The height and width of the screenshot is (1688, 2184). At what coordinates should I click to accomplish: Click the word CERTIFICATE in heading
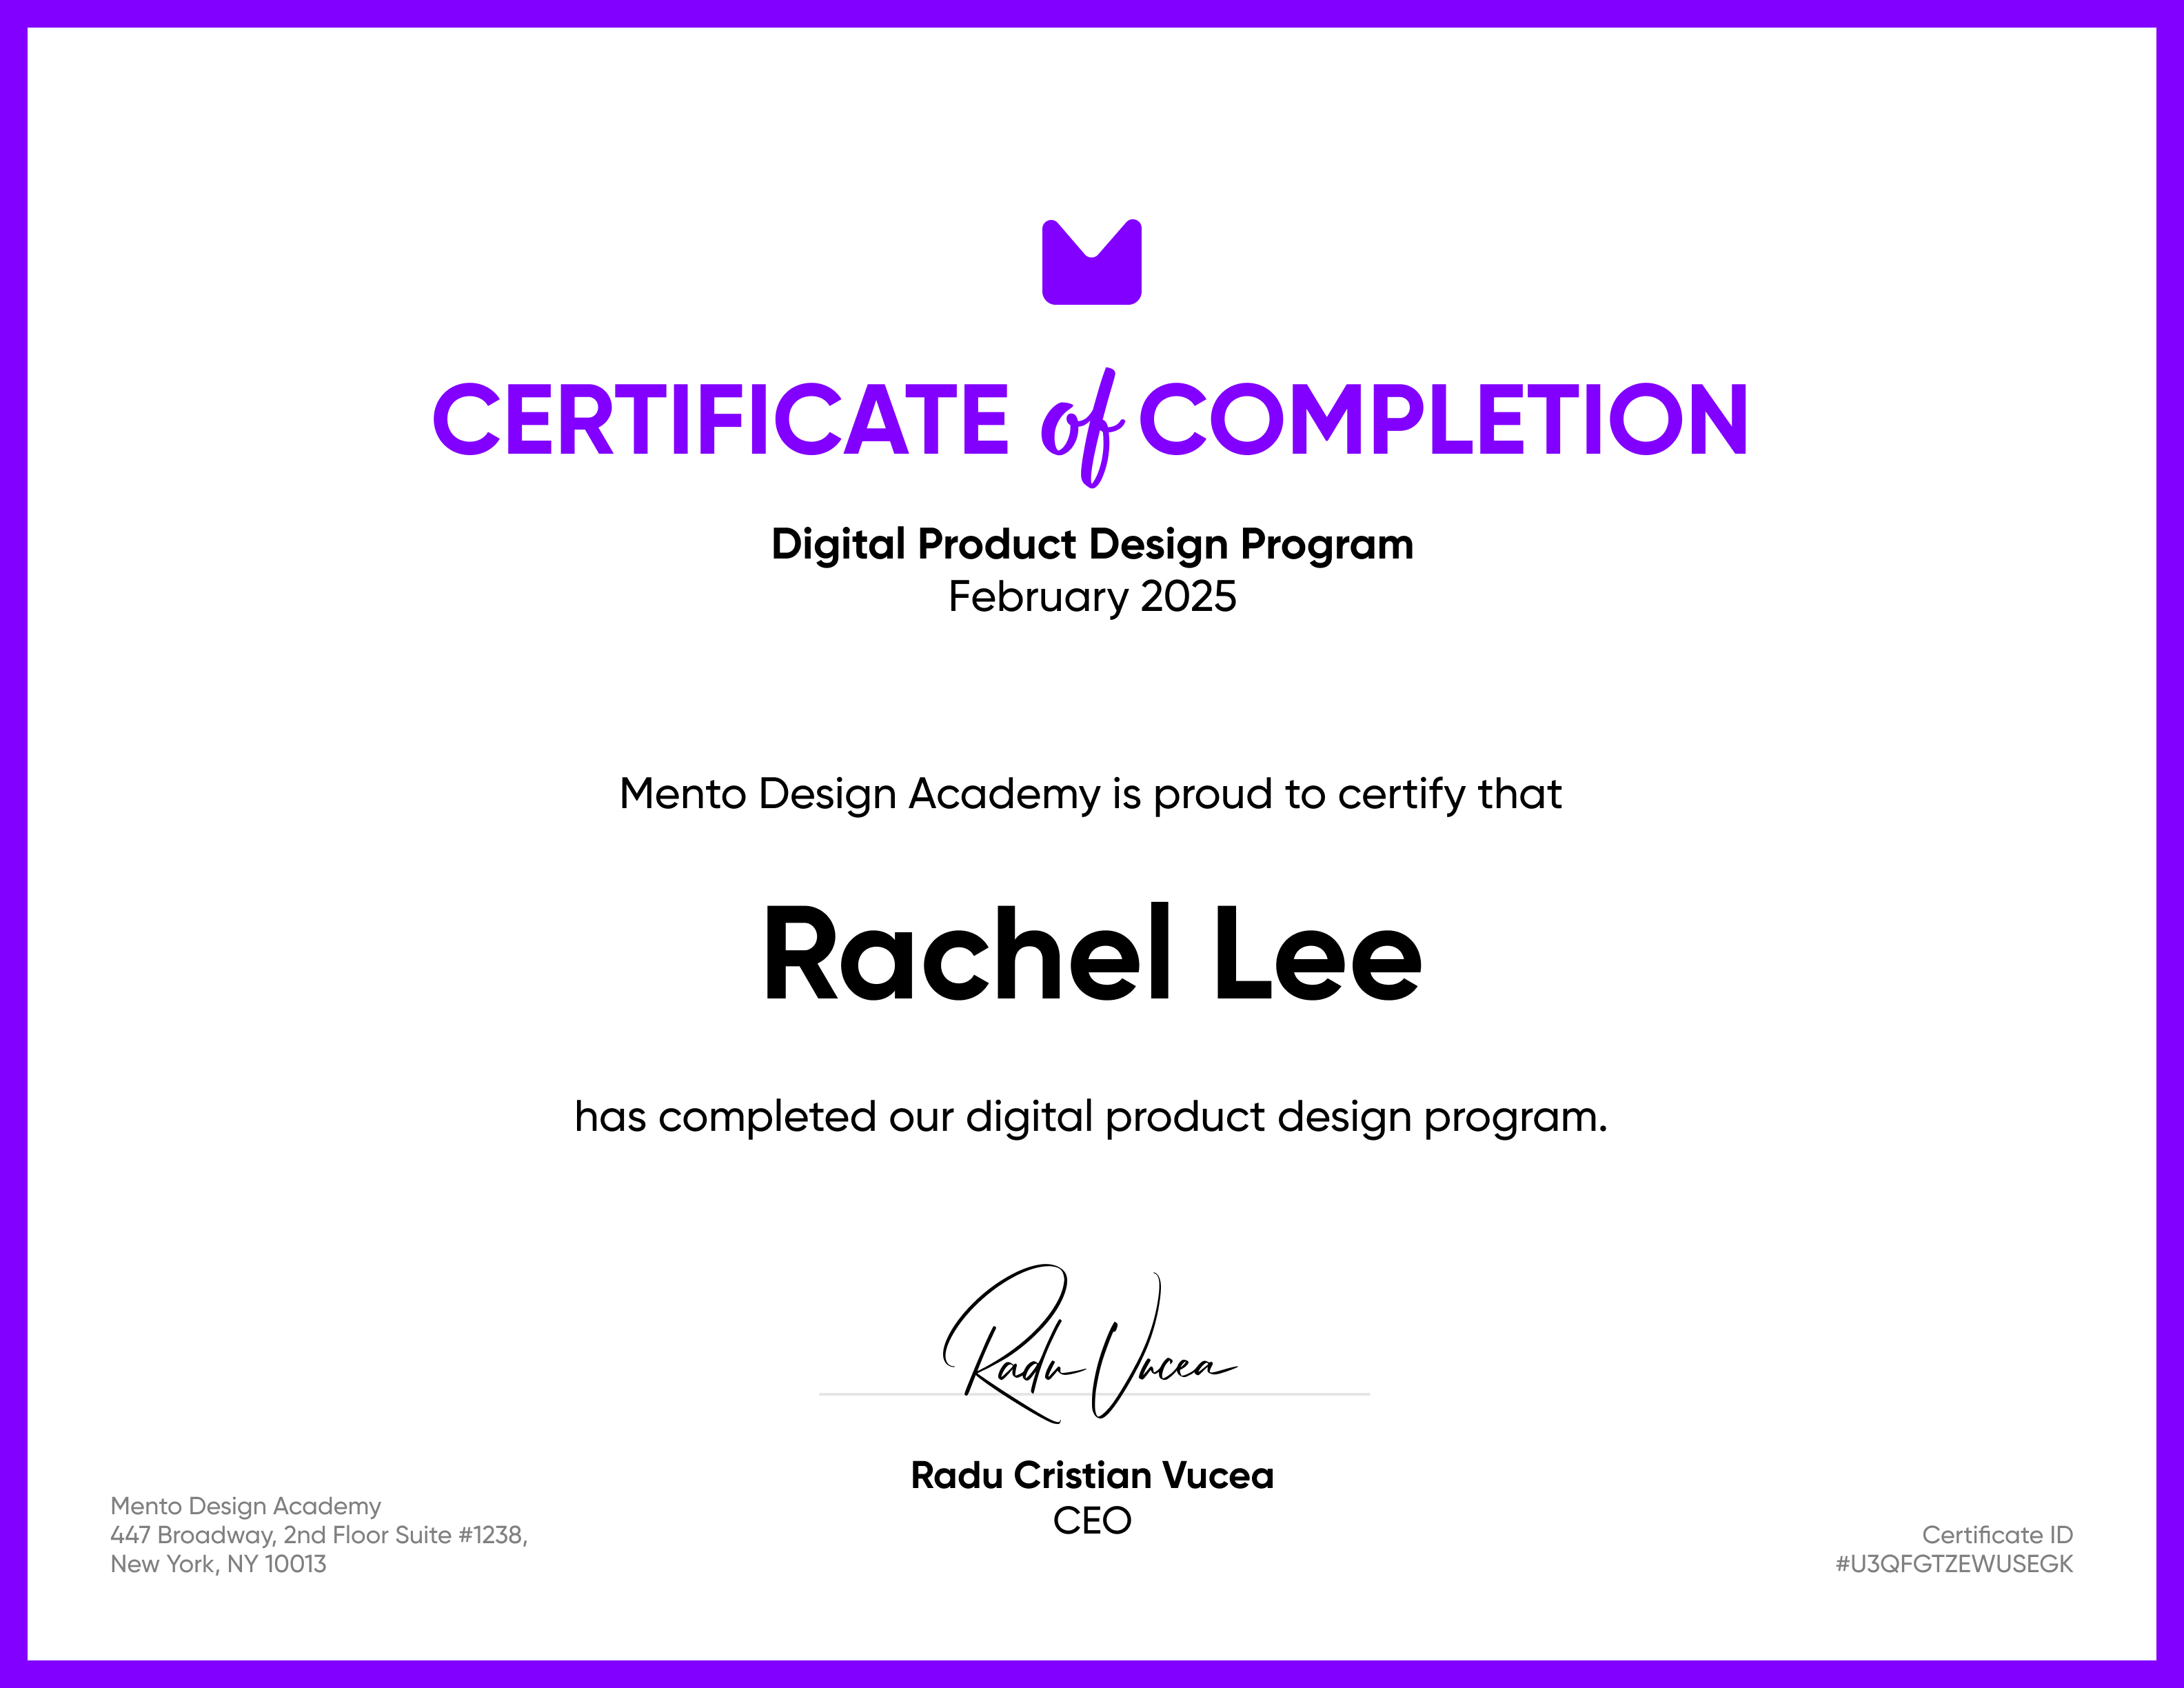pos(720,420)
